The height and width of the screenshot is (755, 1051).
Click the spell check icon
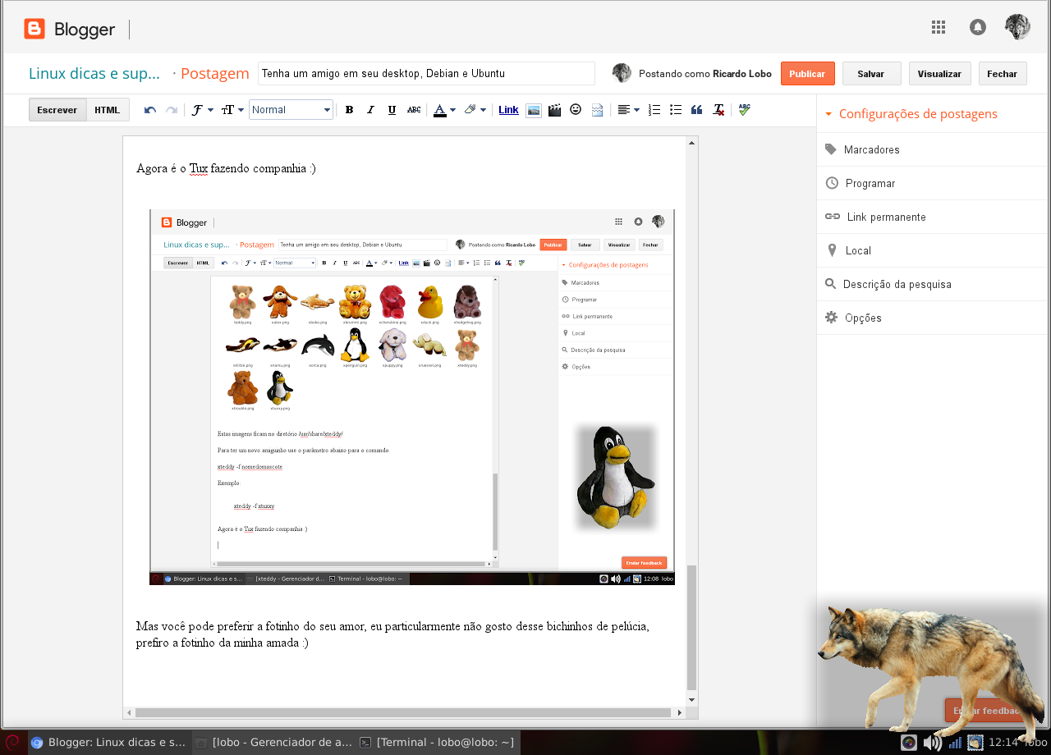(744, 109)
